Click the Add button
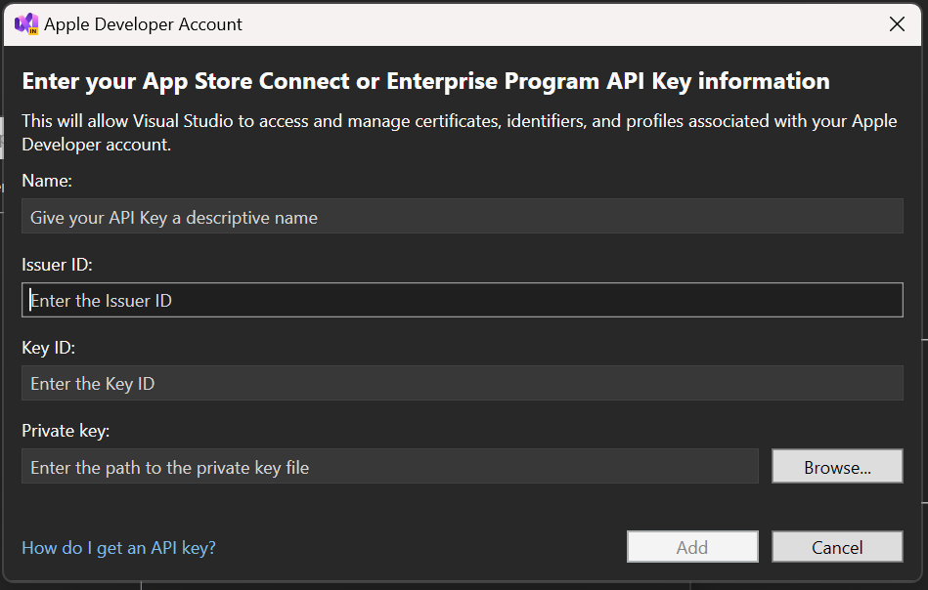Screen dimensions: 928x590 point(691,547)
